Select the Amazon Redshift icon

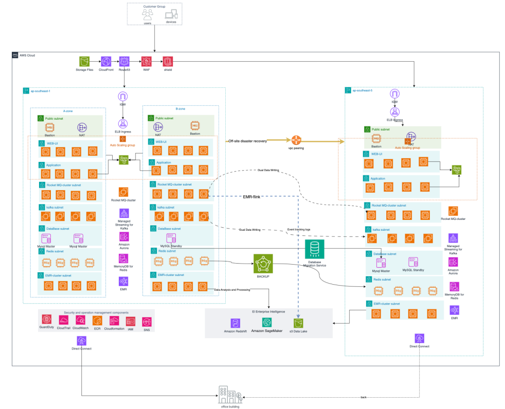point(236,323)
